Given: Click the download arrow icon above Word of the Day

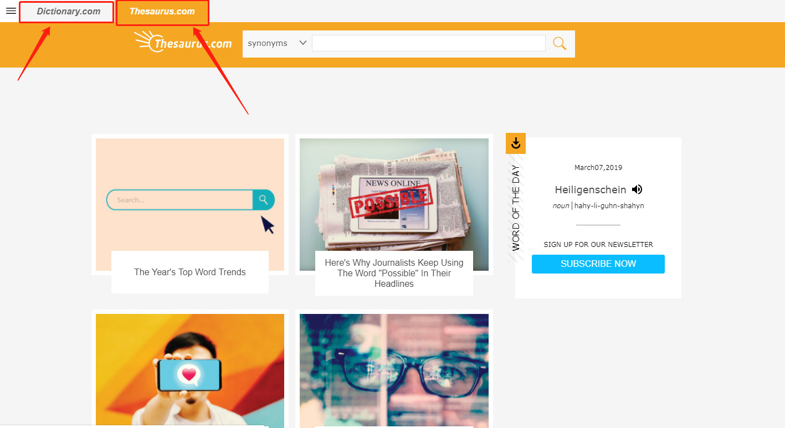Looking at the screenshot, I should coord(516,144).
